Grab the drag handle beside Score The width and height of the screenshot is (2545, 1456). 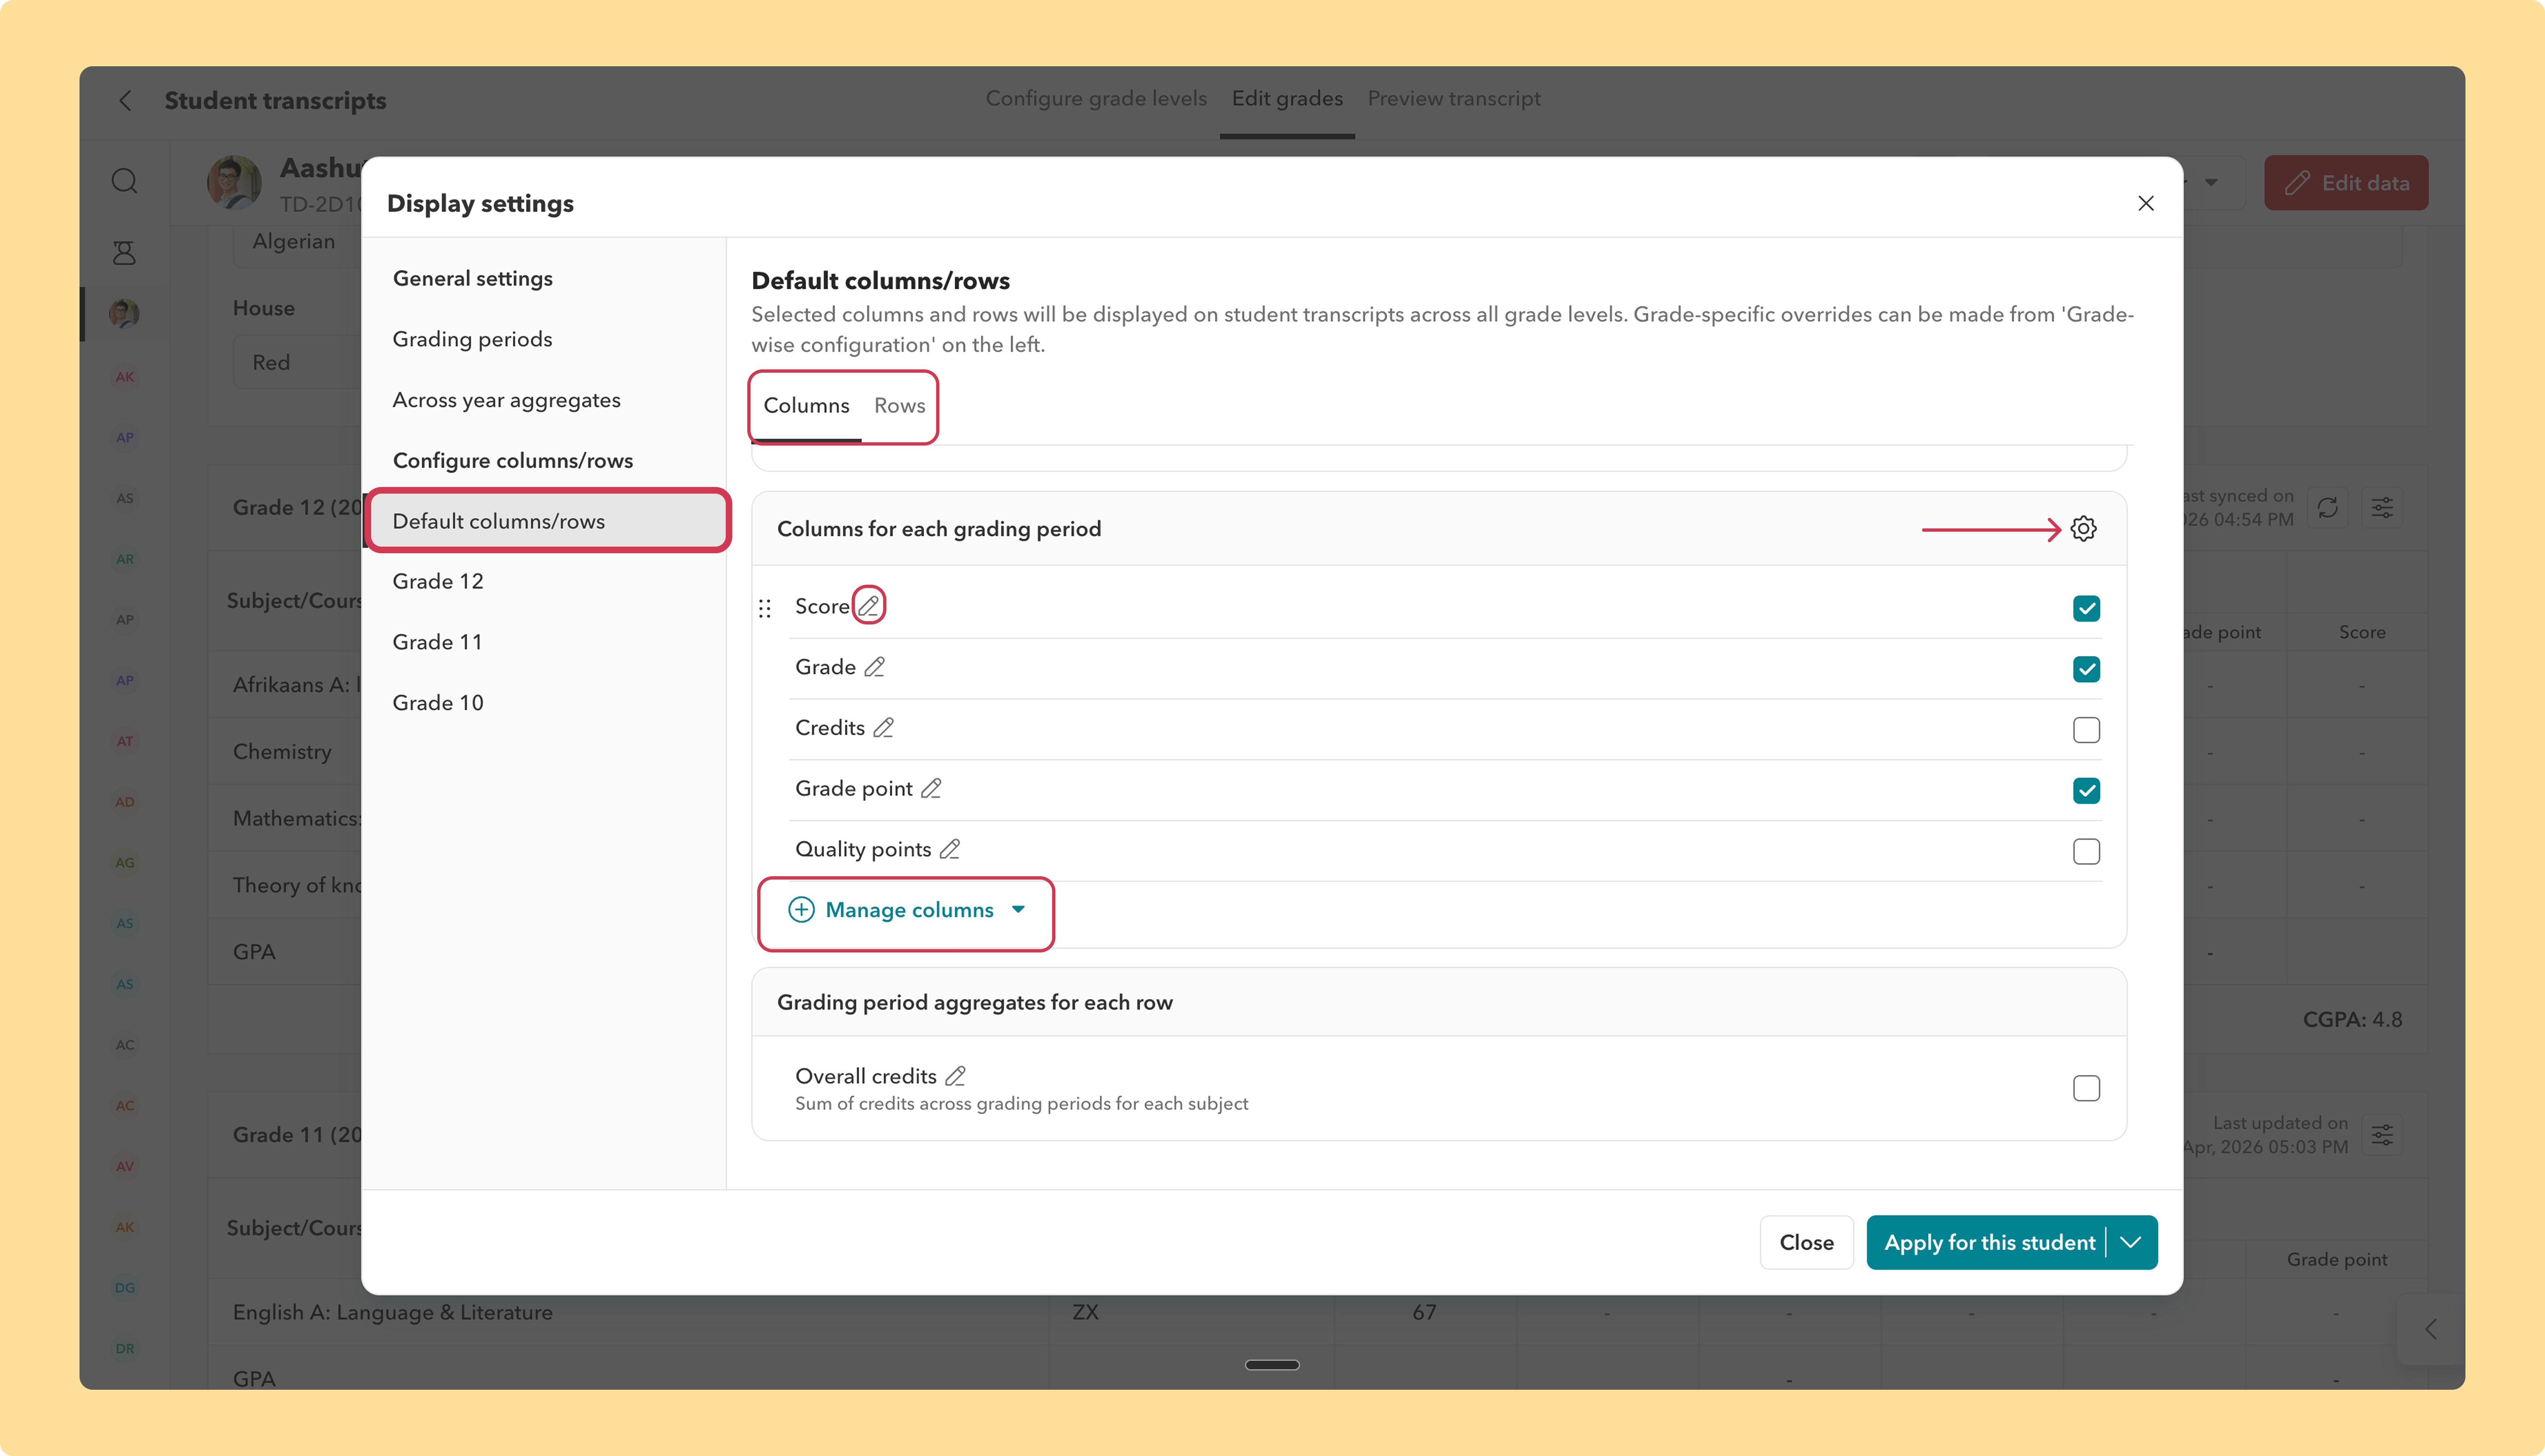pyautogui.click(x=765, y=608)
